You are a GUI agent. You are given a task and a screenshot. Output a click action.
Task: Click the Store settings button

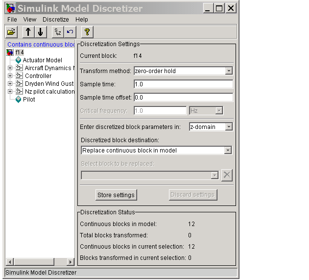(x=116, y=195)
